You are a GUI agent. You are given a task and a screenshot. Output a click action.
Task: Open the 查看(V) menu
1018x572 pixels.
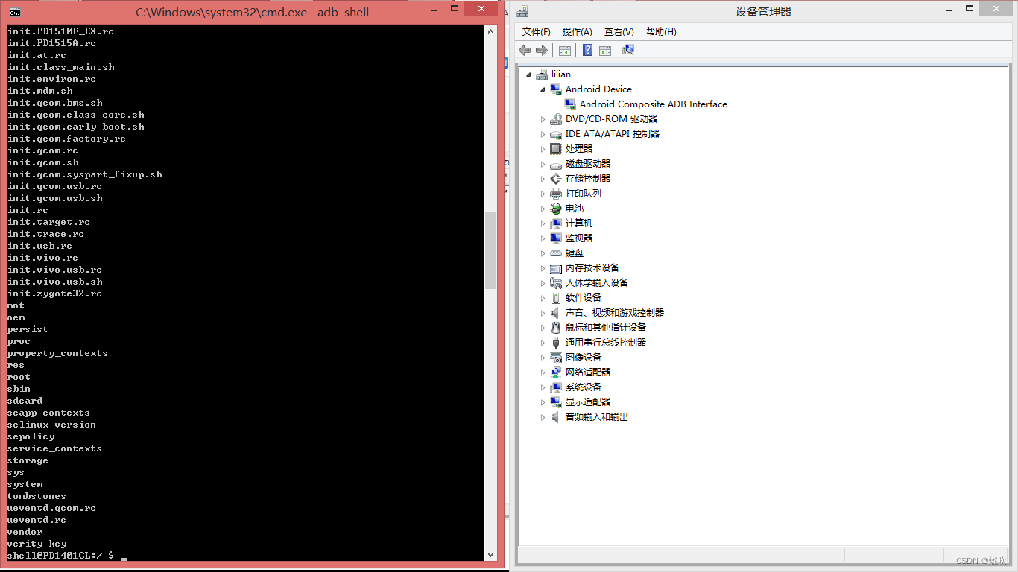coord(619,31)
